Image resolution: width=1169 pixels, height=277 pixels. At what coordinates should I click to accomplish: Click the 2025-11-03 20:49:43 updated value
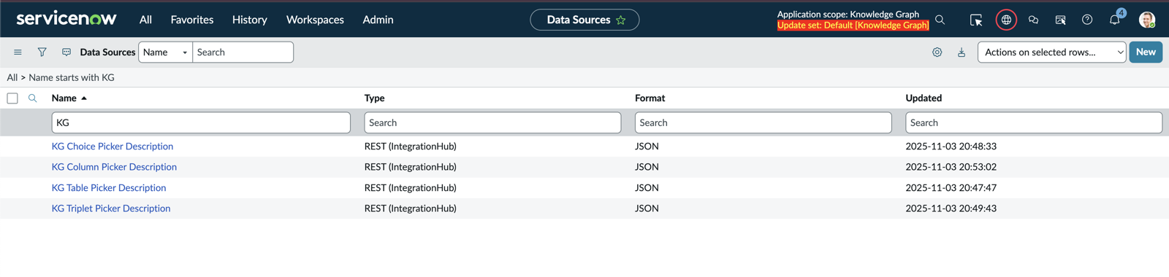point(951,208)
